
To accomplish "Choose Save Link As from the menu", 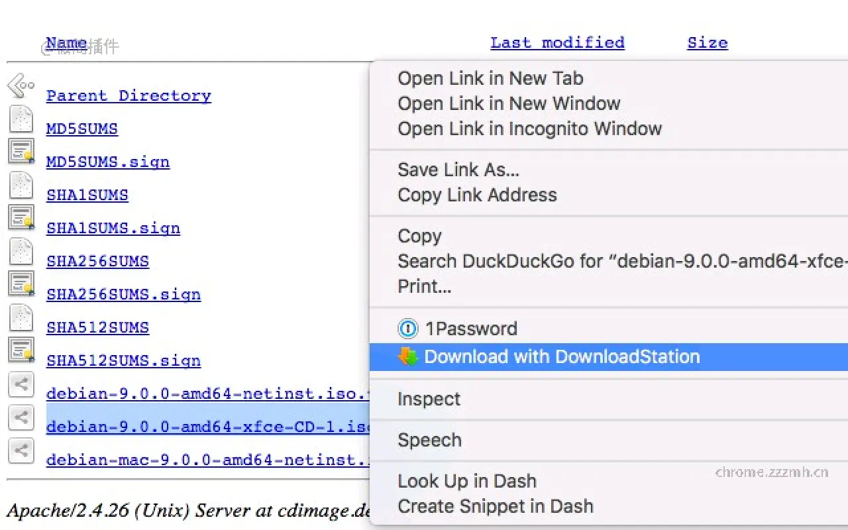I will point(458,170).
